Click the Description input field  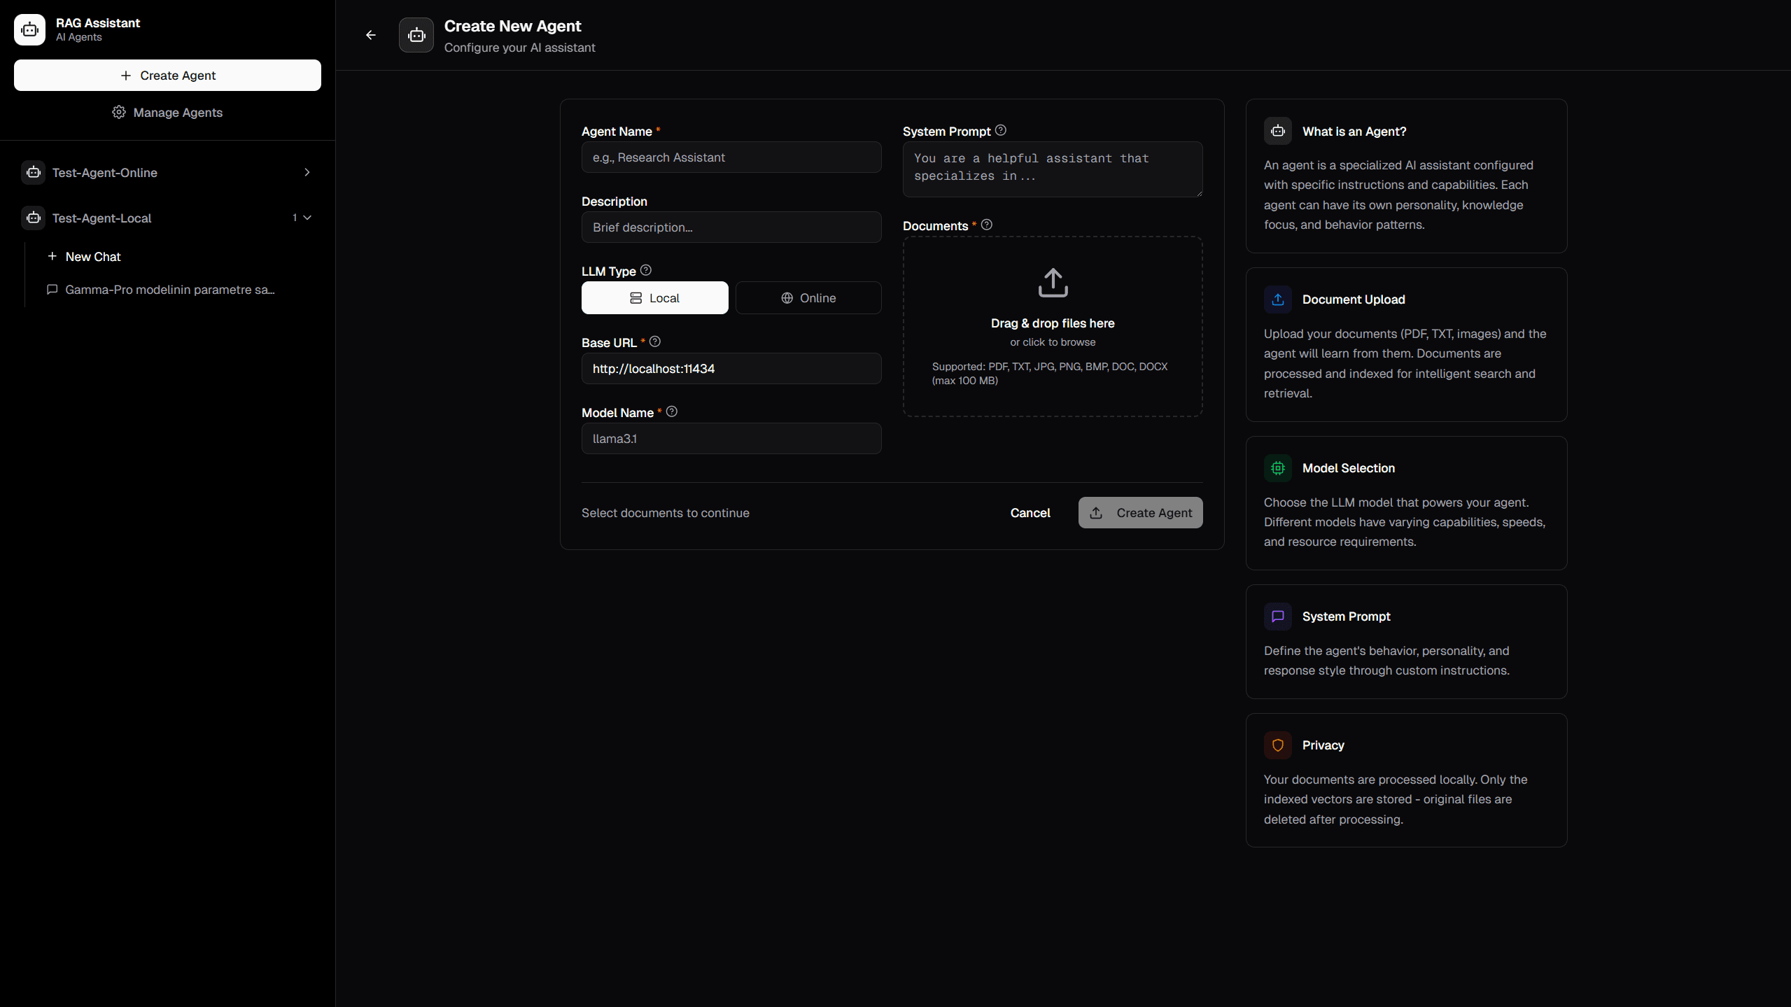731,227
